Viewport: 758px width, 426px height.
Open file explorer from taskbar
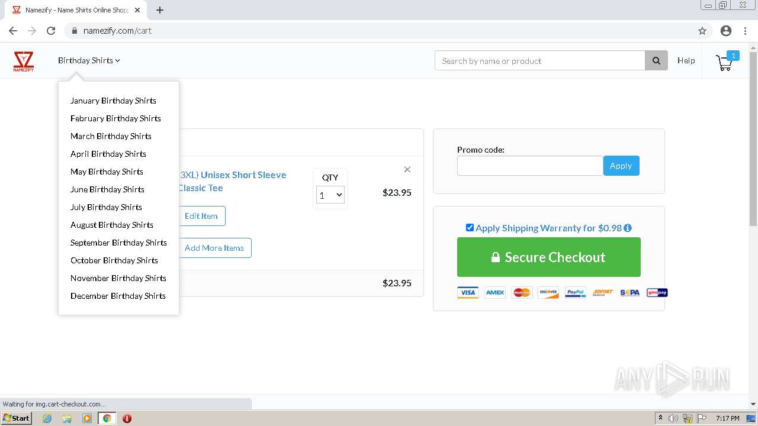click(x=67, y=418)
